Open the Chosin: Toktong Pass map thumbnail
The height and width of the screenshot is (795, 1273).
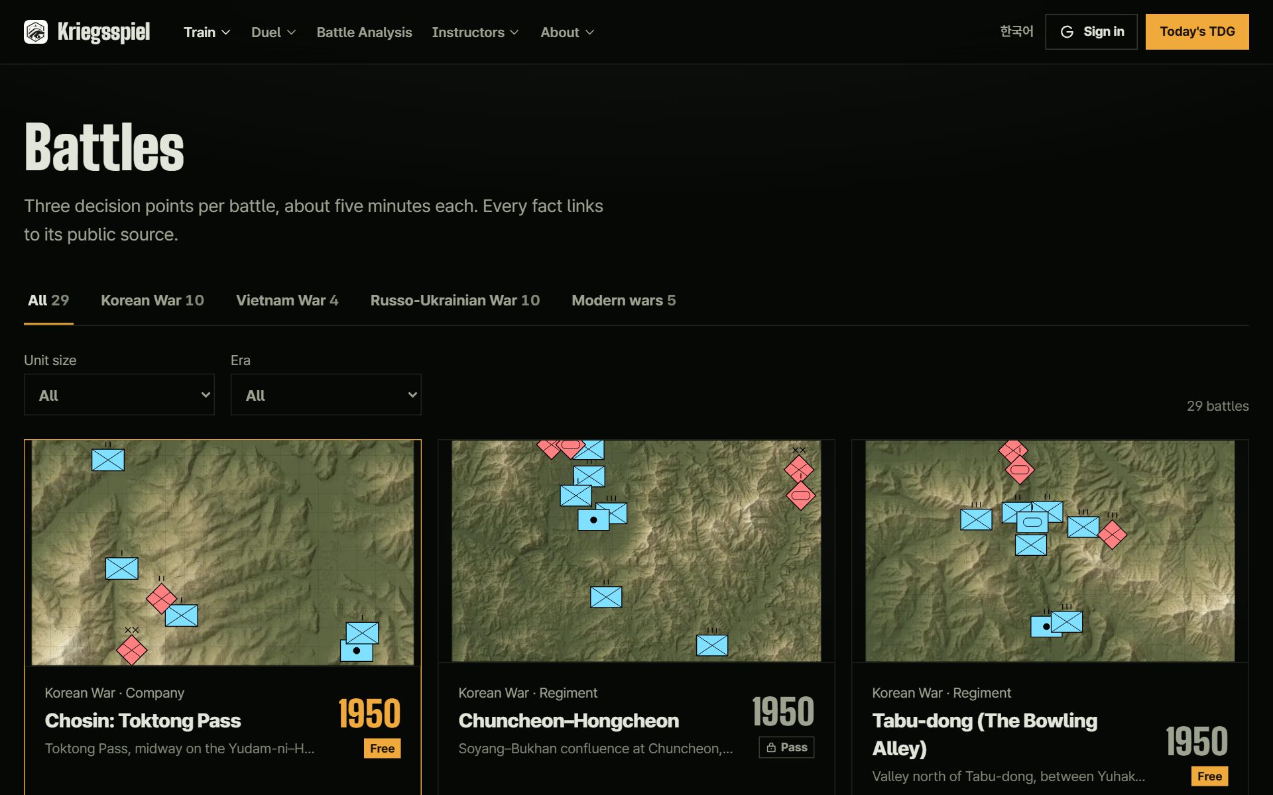tap(223, 553)
